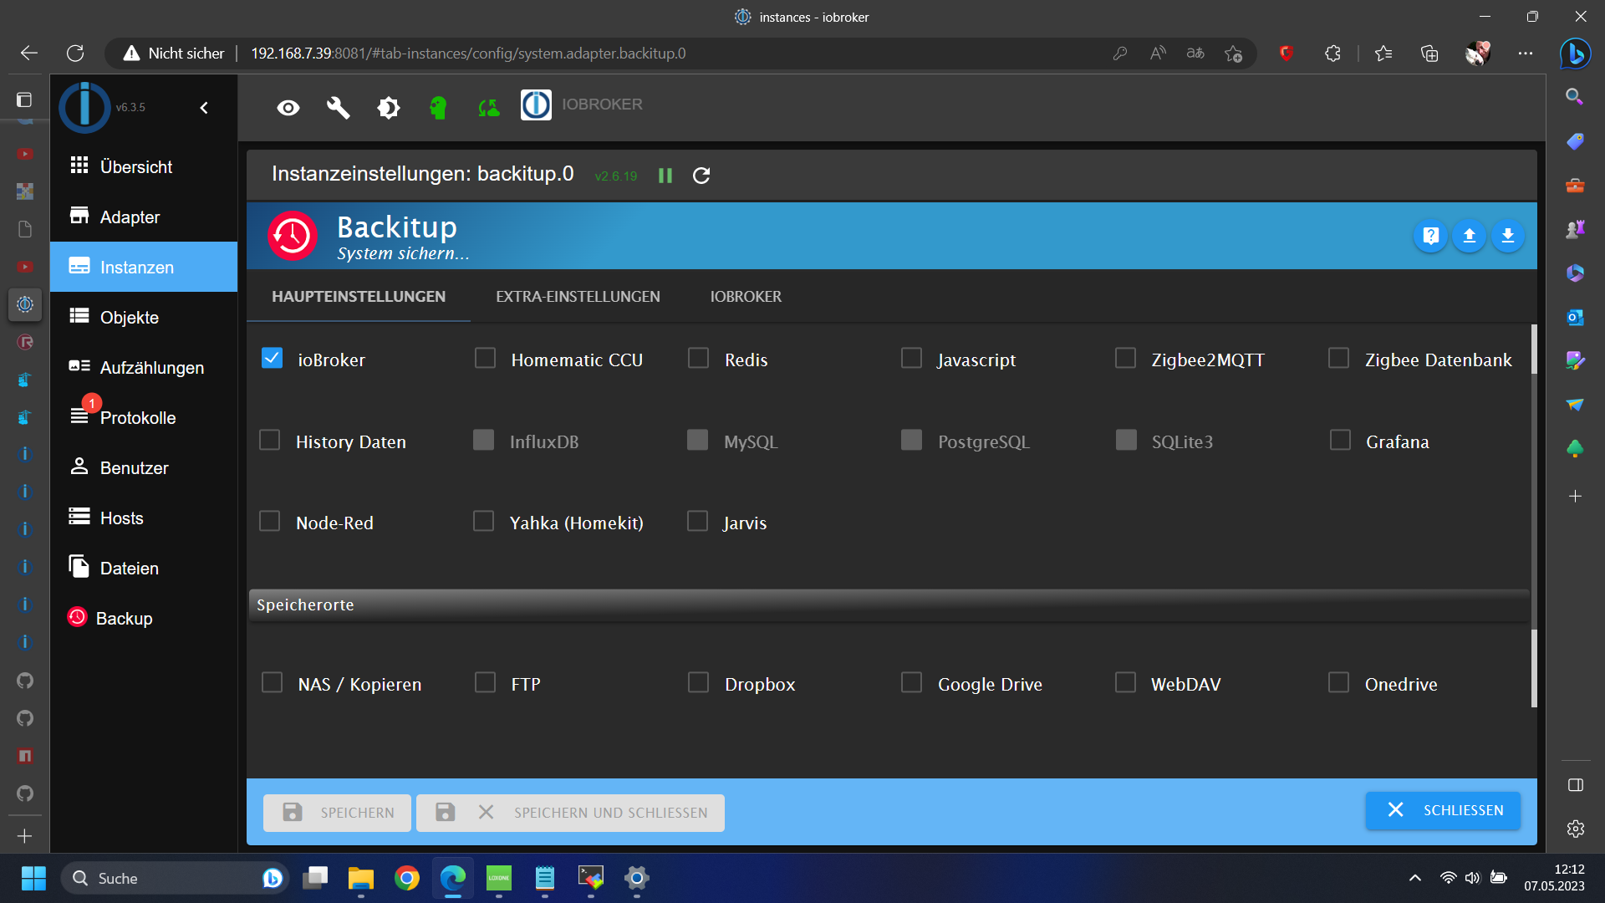Viewport: 1605px width, 903px height.
Task: Show hidden tray icons chevron
Action: (x=1414, y=878)
